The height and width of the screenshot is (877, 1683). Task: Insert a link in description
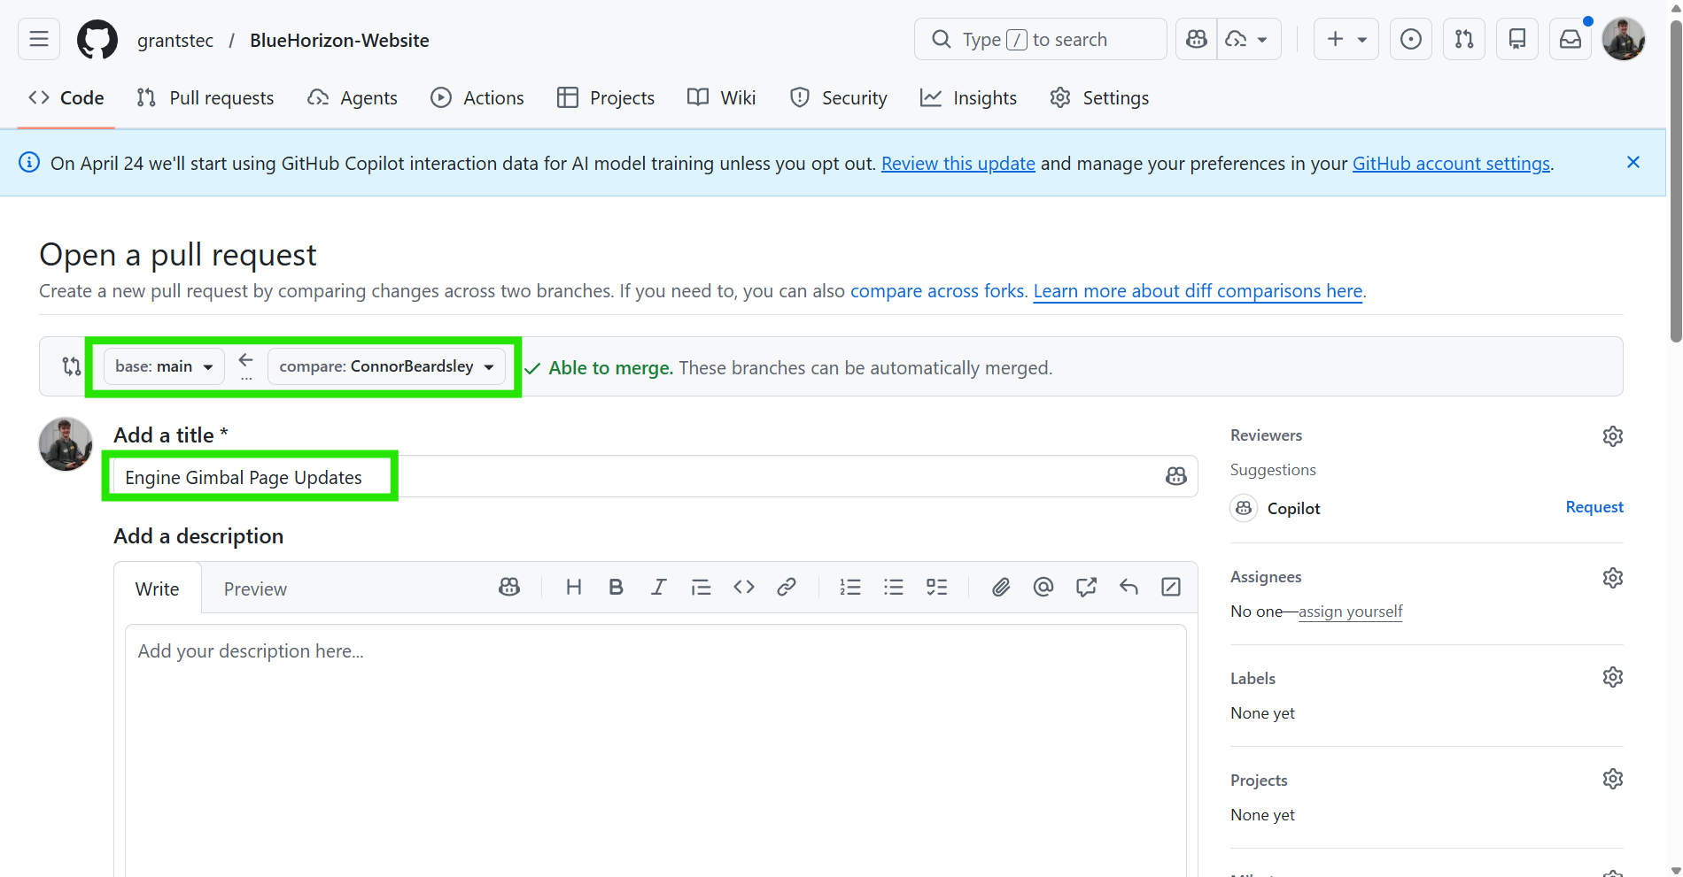[x=787, y=587]
